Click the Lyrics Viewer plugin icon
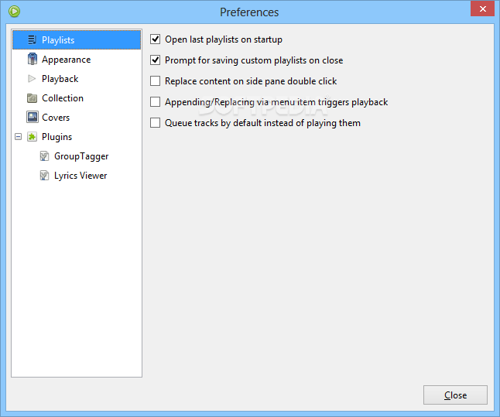Viewport: 500px width, 417px height. coord(44,176)
